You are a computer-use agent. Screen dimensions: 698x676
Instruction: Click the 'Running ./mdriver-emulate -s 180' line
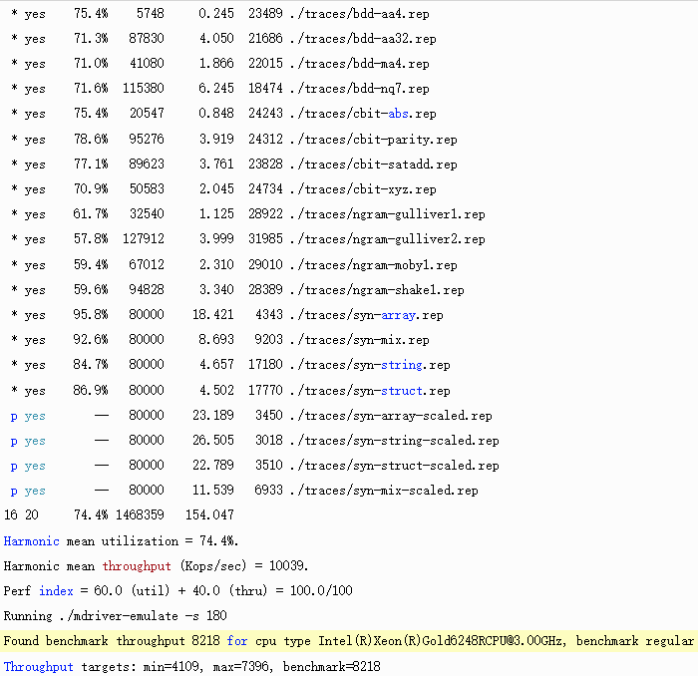tap(115, 616)
